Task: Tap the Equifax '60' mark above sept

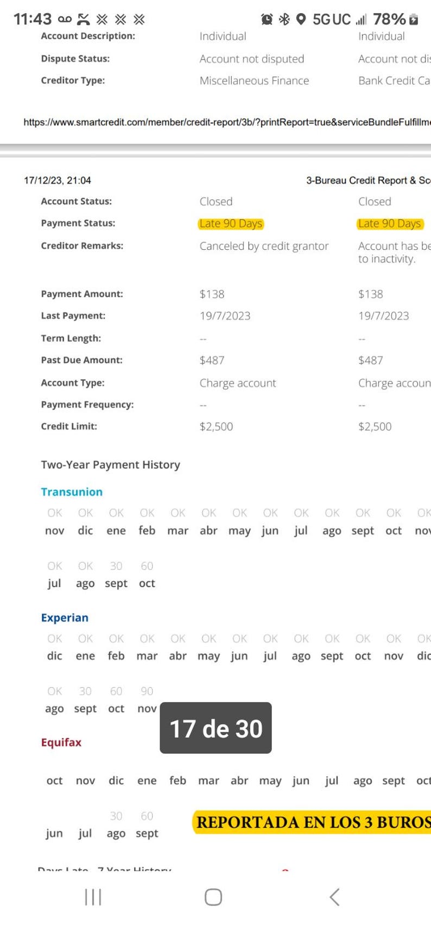Action: pyautogui.click(x=147, y=816)
